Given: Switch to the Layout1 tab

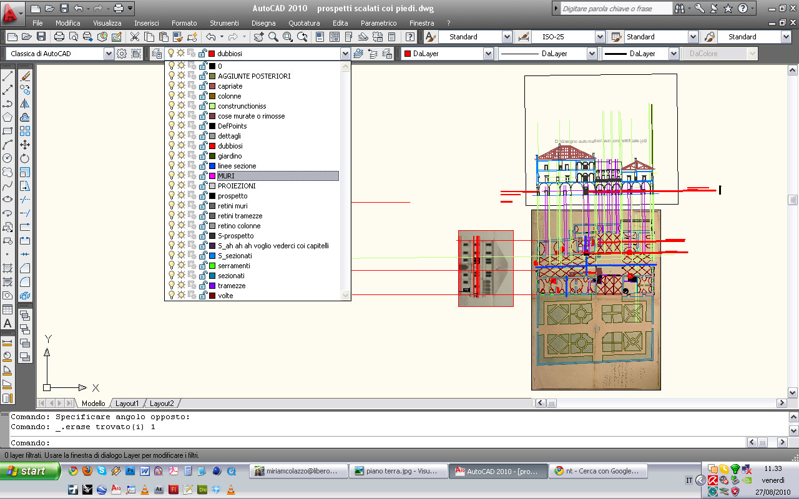Looking at the screenshot, I should coord(127,404).
